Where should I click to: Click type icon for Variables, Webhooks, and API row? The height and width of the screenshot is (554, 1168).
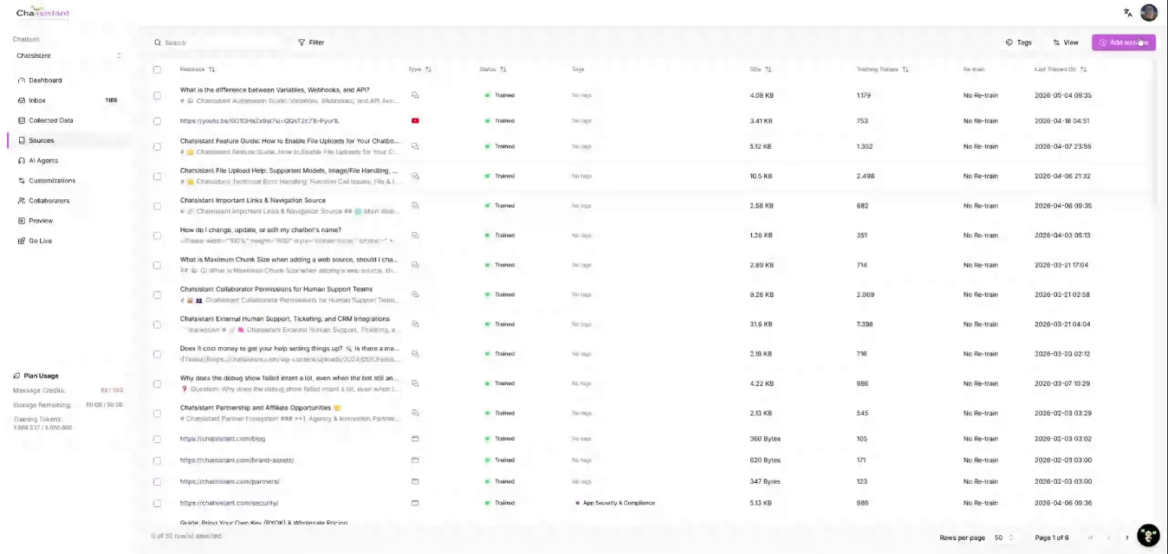click(415, 95)
